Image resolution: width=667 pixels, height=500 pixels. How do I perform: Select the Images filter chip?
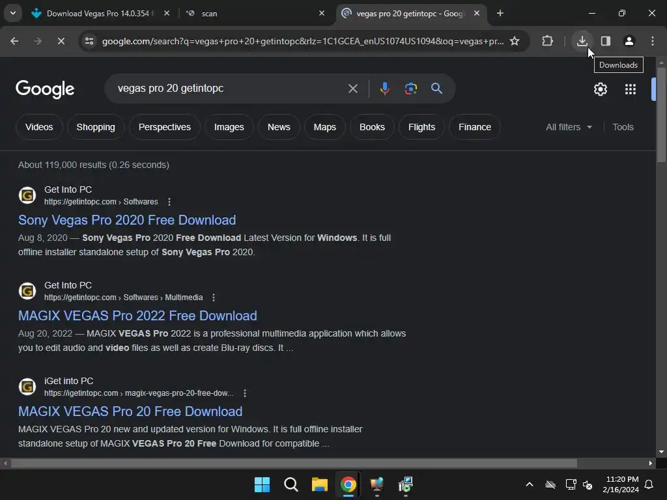point(229,127)
